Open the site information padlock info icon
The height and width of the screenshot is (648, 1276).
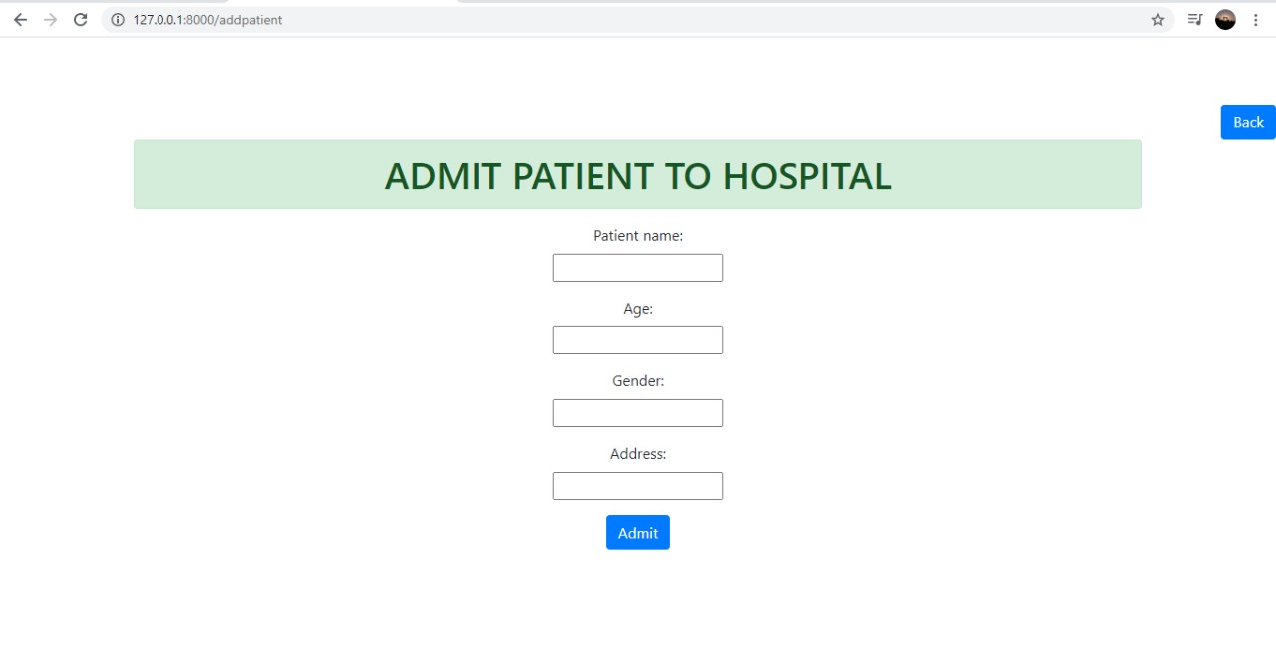[x=118, y=19]
